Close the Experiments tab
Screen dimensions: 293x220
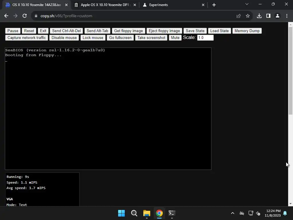[x=203, y=5]
